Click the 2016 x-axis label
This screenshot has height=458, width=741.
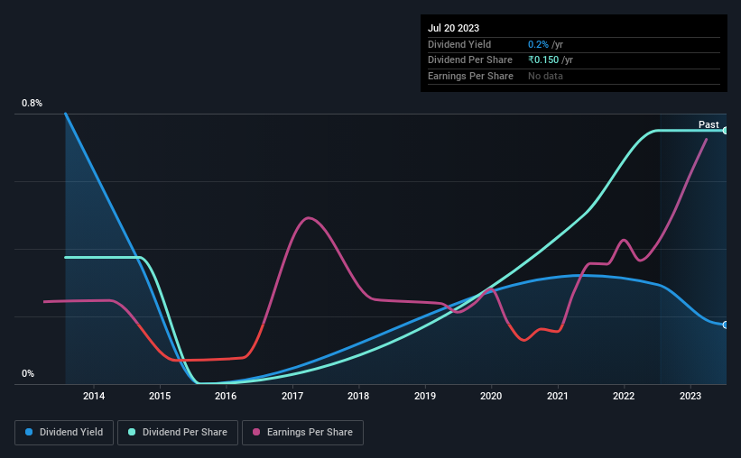226,396
